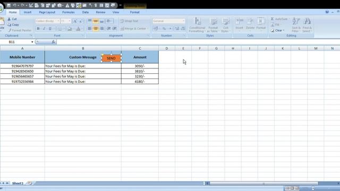Click the Fill Color paint bucket
The image size is (340, 191).
70,28
